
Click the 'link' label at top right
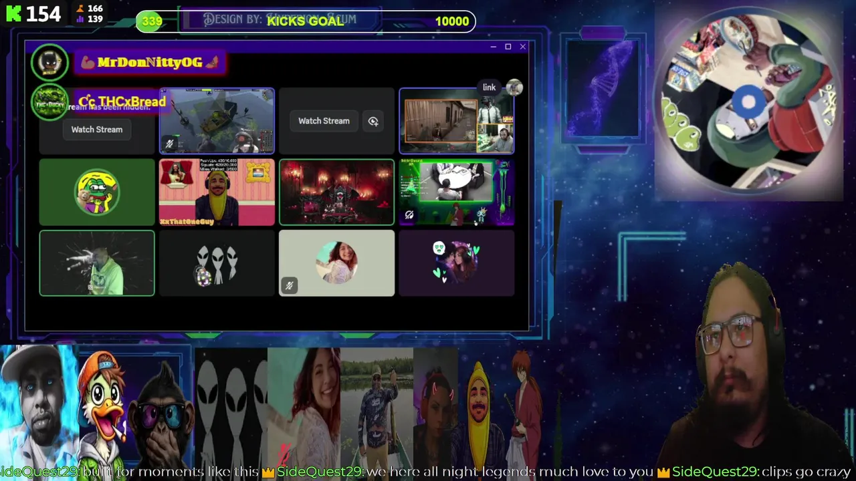coord(490,88)
